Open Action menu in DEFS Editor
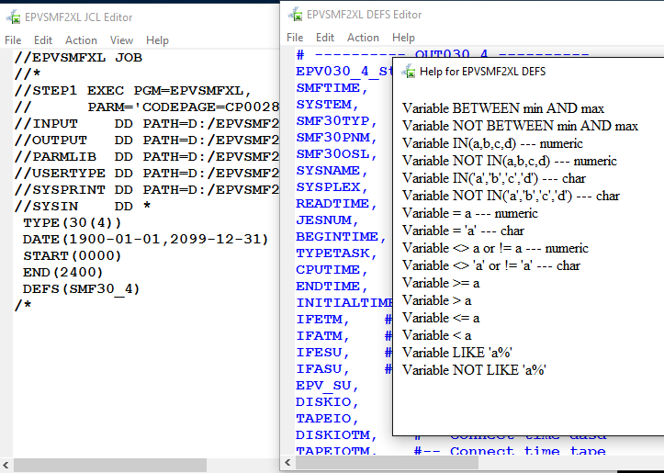The height and width of the screenshot is (473, 664). click(x=363, y=38)
